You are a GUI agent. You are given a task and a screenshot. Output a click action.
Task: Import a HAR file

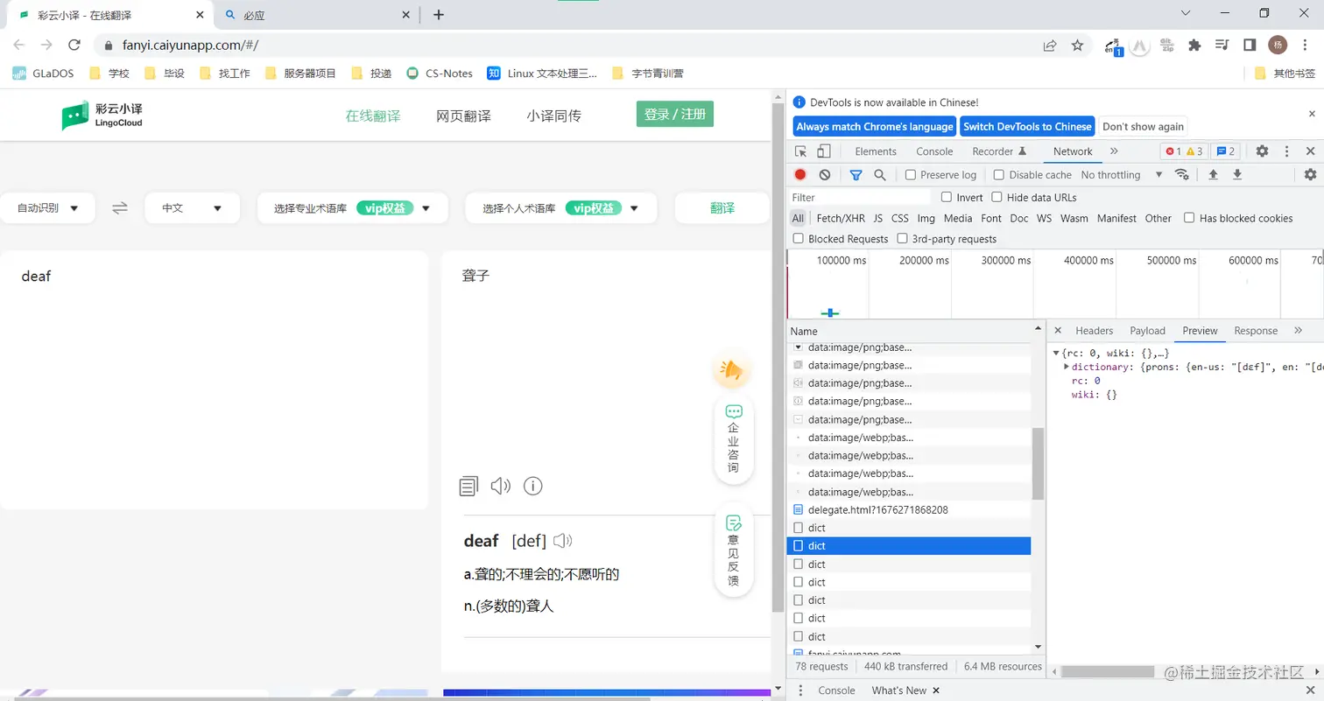(x=1213, y=174)
